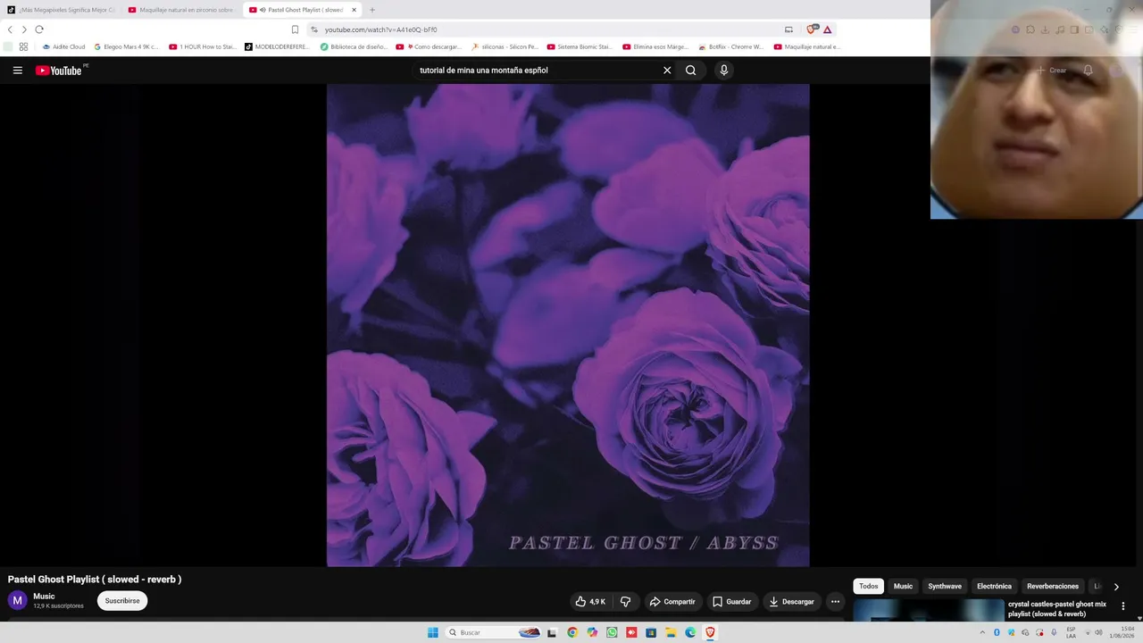The width and height of the screenshot is (1143, 643).
Task: Like the Pastel Ghost Playlist video
Action: [x=590, y=602]
